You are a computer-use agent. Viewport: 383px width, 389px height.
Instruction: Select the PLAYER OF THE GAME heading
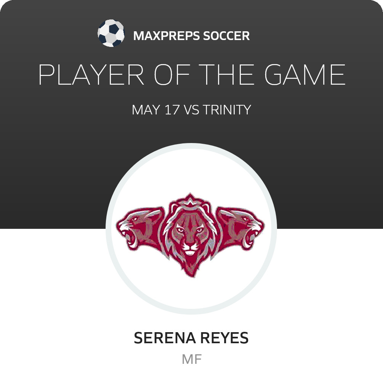192,74
